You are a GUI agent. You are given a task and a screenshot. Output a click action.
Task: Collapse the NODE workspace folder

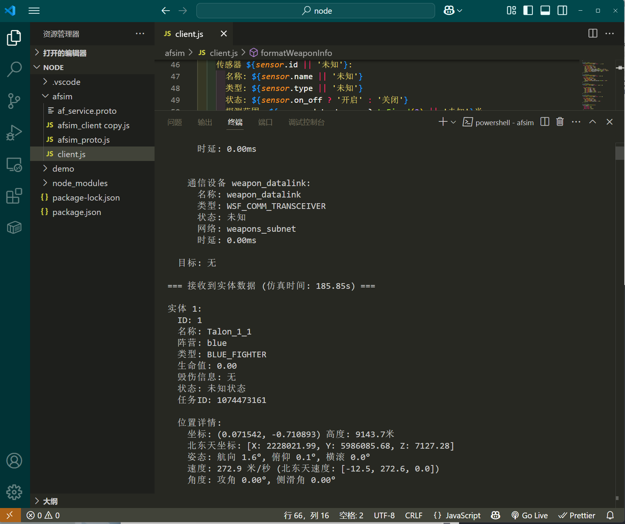pyautogui.click(x=92, y=67)
